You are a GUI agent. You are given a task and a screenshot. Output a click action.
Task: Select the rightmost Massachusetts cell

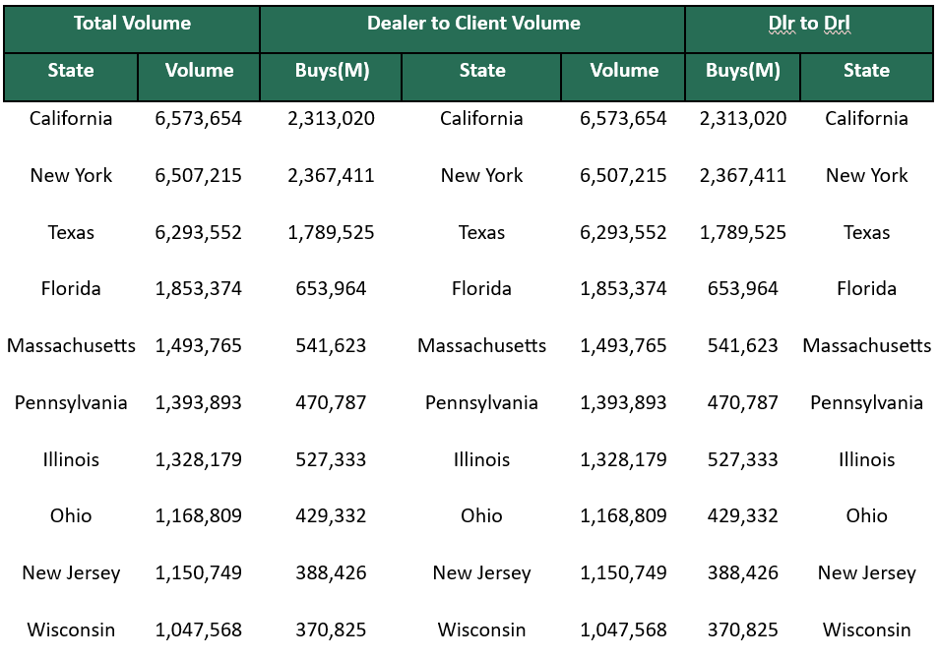tap(866, 346)
